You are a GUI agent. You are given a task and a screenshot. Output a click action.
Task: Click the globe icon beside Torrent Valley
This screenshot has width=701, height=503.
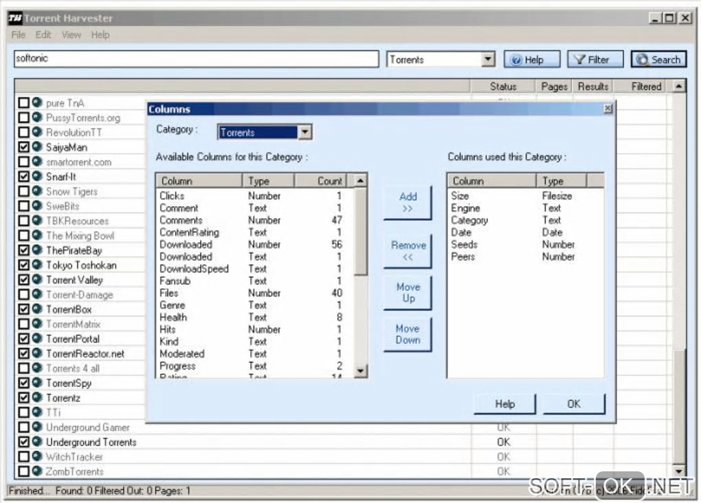[x=37, y=279]
